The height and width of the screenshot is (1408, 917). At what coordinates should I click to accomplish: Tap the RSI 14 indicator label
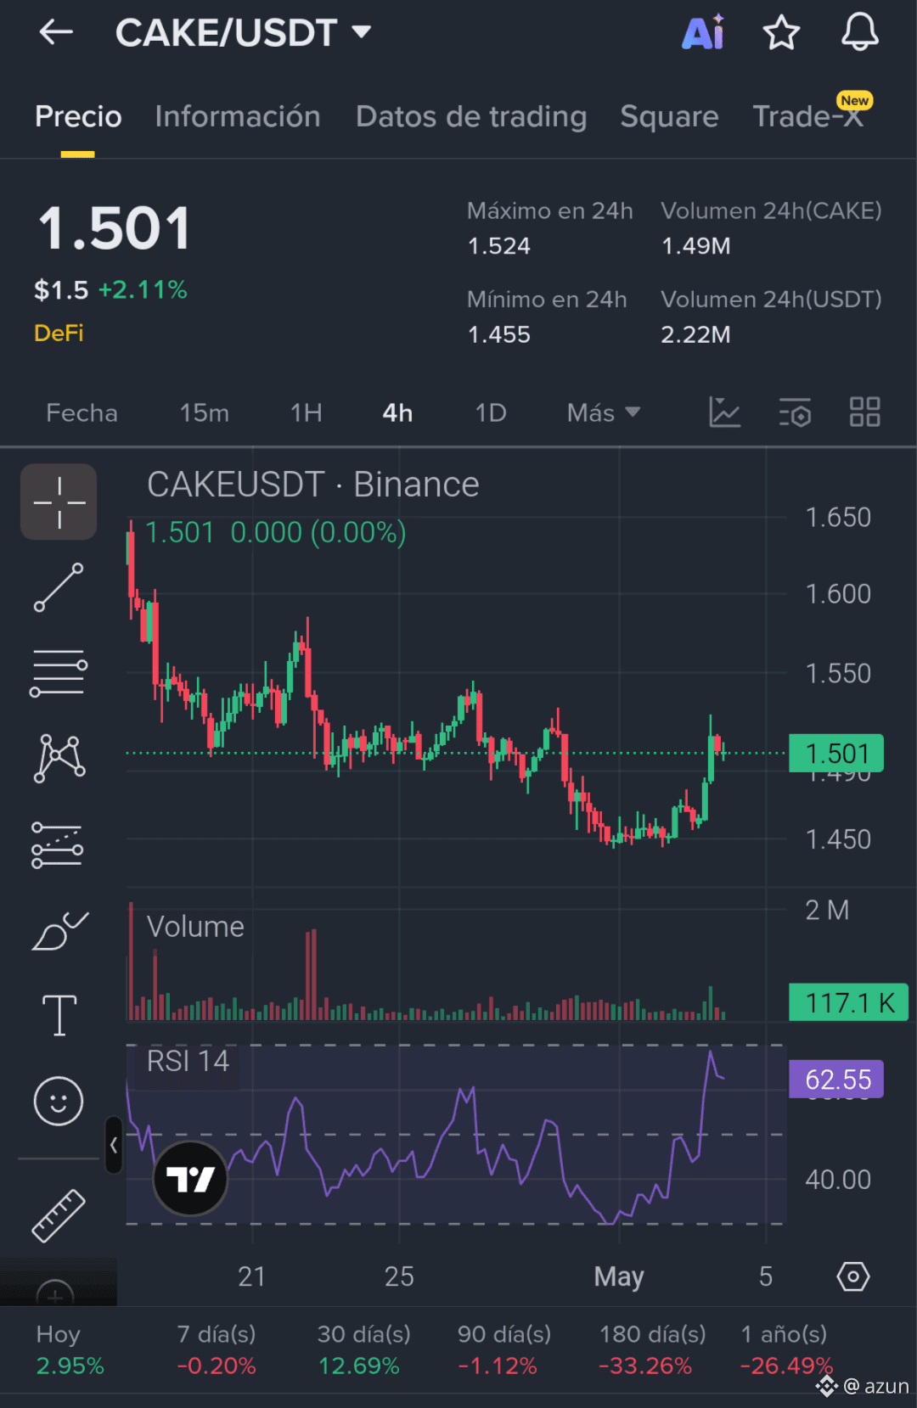coord(188,1061)
